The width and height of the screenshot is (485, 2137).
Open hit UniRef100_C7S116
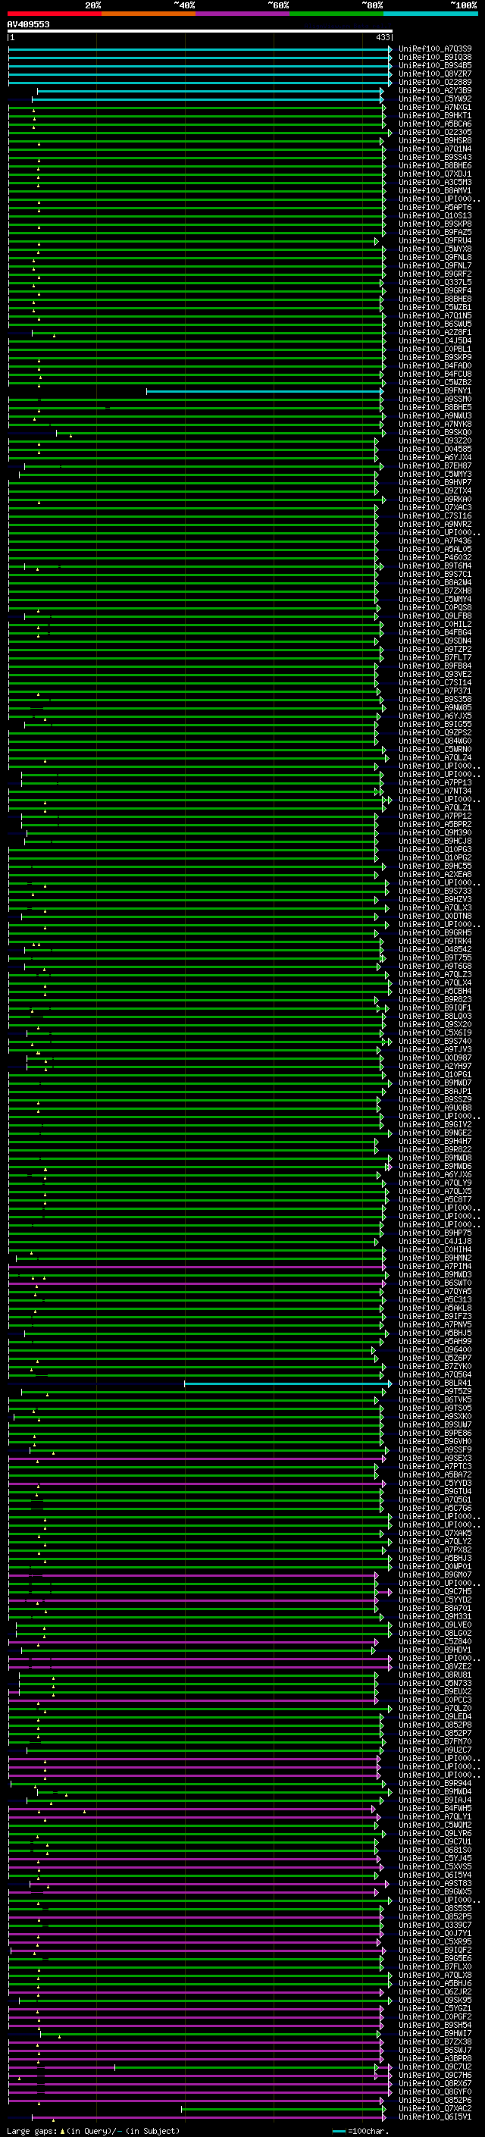pos(435,516)
